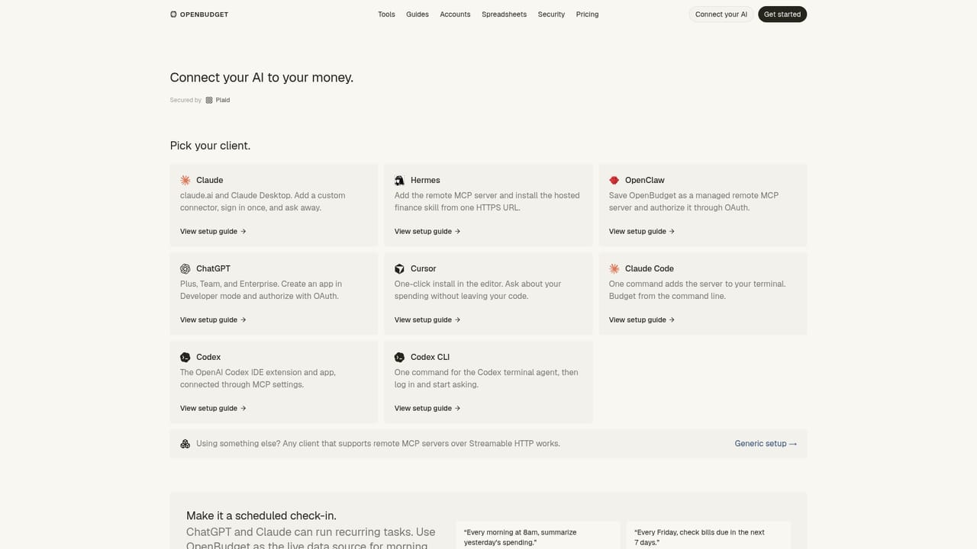Click the red OpenClaw icon

tap(614, 181)
